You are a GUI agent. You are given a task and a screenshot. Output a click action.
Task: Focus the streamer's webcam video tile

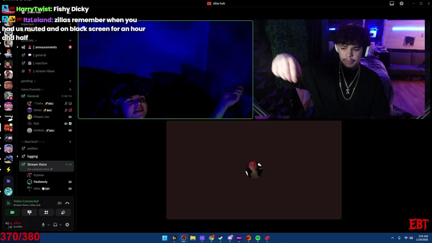click(x=342, y=70)
